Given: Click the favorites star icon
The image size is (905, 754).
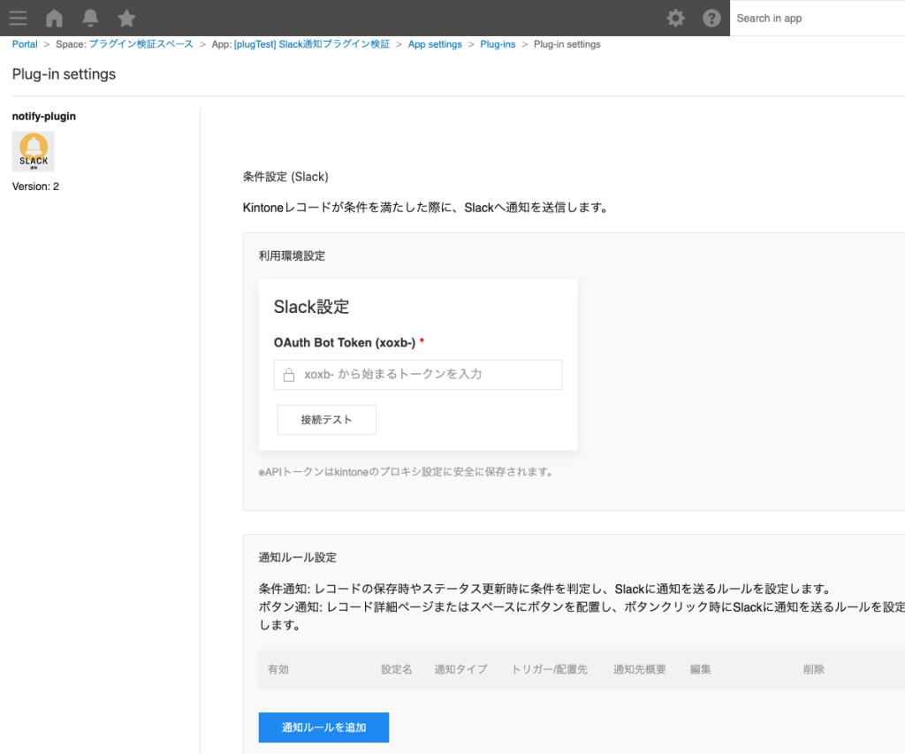Looking at the screenshot, I should point(125,18).
